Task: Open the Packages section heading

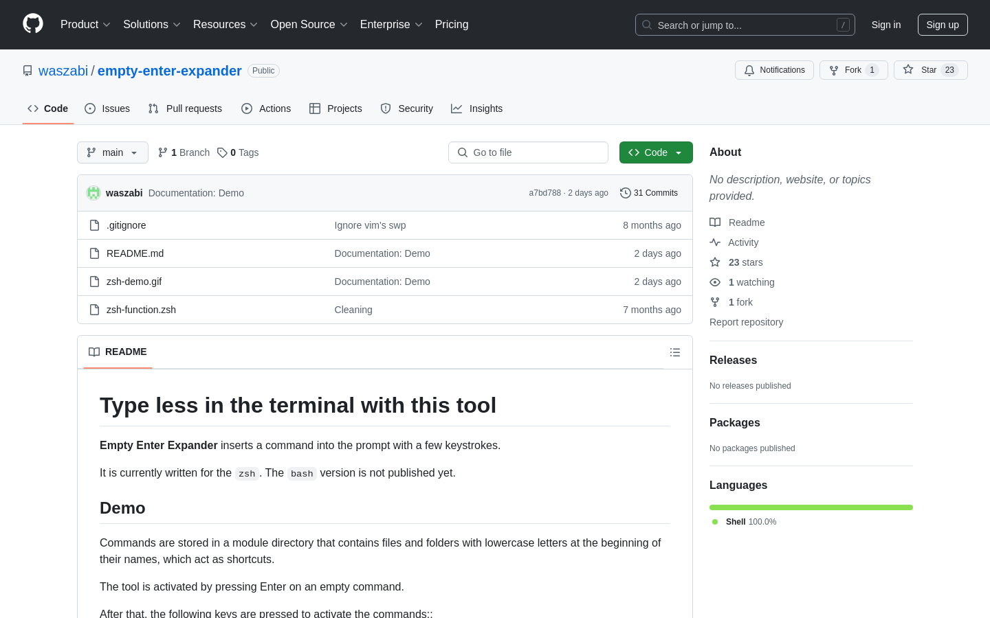Action: (735, 422)
